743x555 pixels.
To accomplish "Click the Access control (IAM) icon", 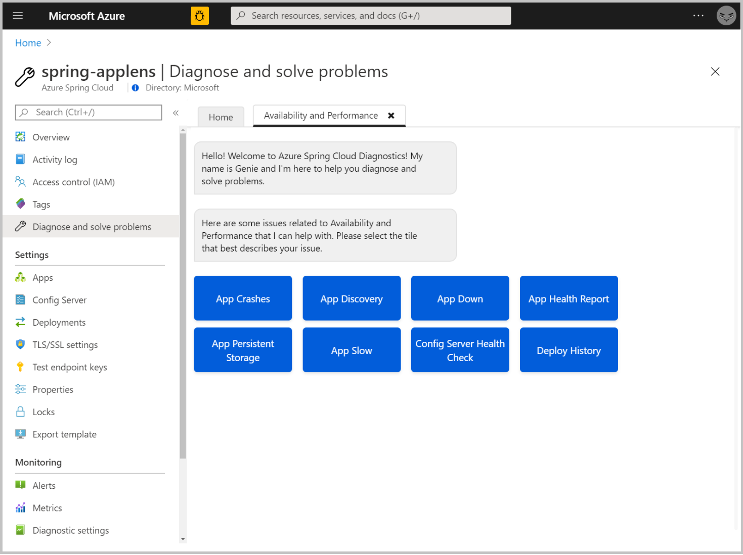I will 20,181.
